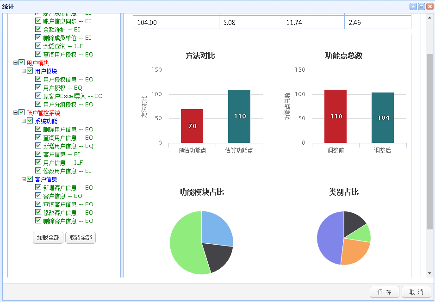Collapse the blue 用户模块 subnode
This screenshot has width=435, height=302.
coord(24,71)
